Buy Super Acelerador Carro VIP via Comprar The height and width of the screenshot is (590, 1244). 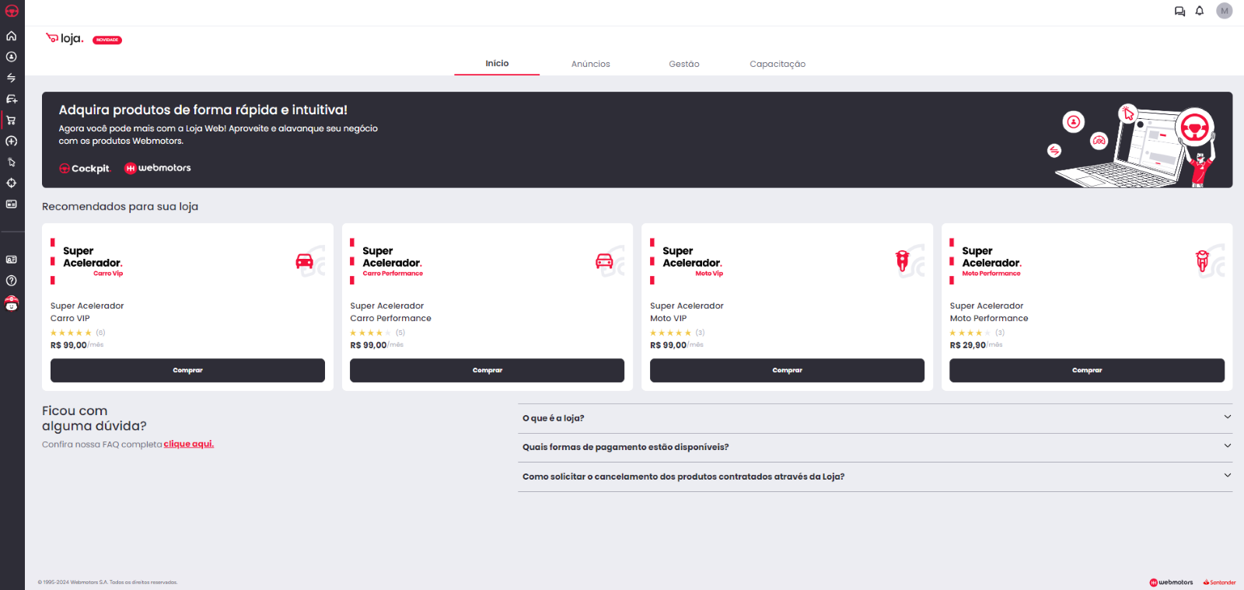[x=187, y=370]
